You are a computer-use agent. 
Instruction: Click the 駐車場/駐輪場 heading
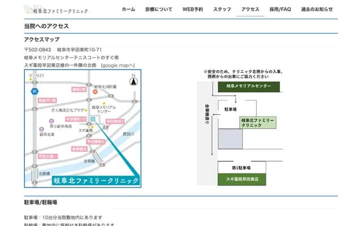tap(41, 202)
